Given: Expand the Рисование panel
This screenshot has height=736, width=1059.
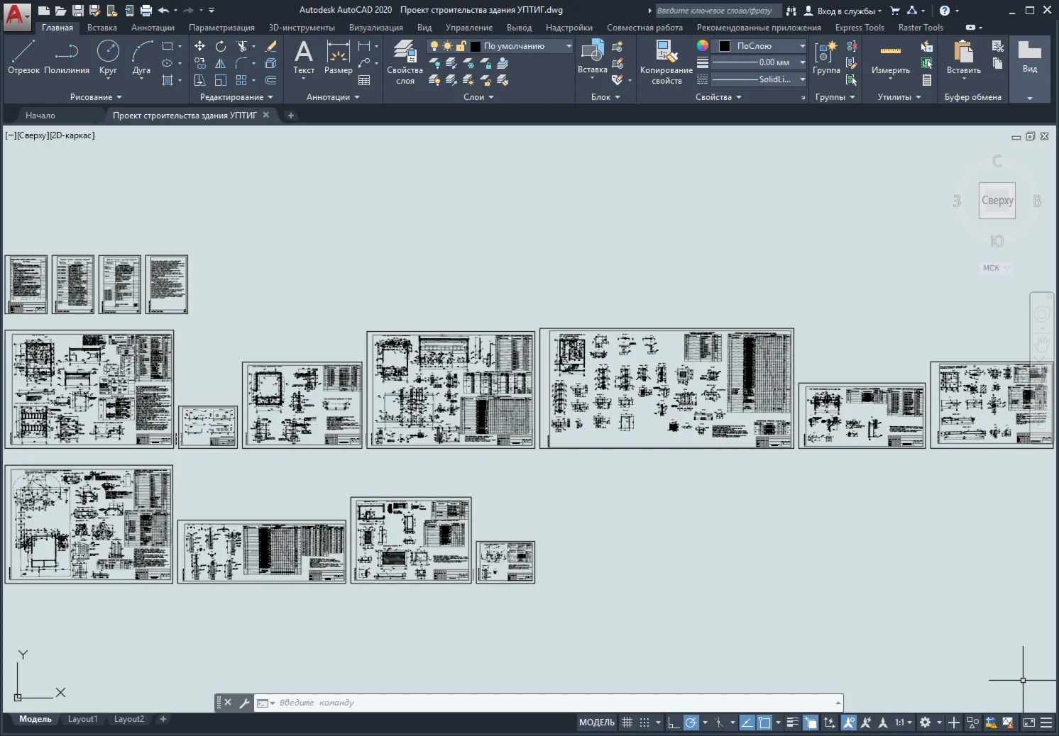Looking at the screenshot, I should click(x=96, y=97).
